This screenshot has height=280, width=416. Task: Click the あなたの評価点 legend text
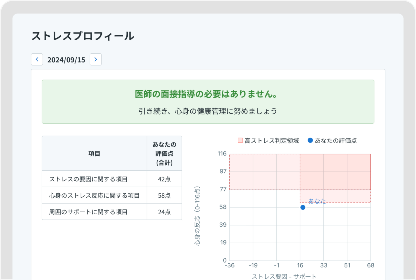(336, 141)
